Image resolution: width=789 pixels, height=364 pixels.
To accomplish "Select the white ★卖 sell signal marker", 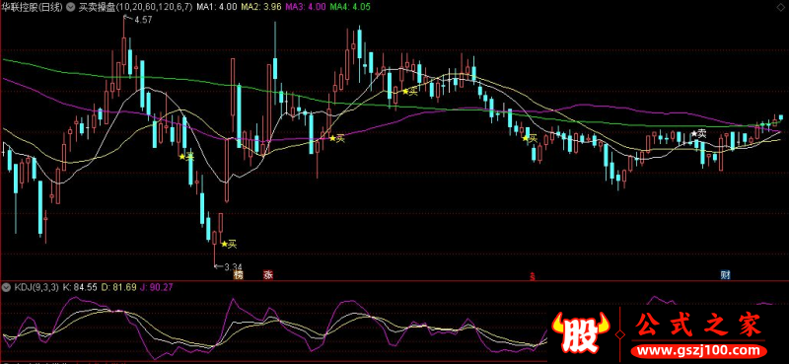I will tap(698, 133).
